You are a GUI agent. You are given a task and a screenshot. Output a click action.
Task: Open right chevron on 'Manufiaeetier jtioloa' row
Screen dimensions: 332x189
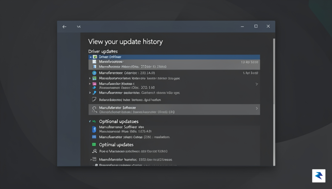click(x=257, y=84)
